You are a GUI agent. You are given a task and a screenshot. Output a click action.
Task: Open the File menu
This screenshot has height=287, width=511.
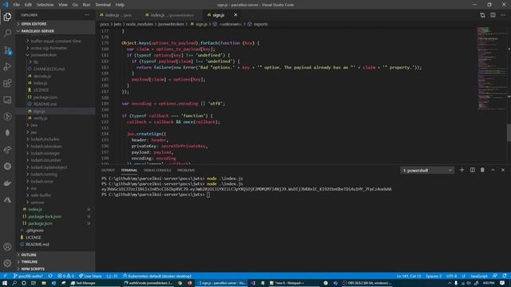(16, 5)
